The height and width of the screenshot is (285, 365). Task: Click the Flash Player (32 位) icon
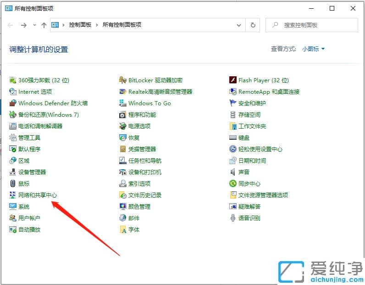coord(233,80)
